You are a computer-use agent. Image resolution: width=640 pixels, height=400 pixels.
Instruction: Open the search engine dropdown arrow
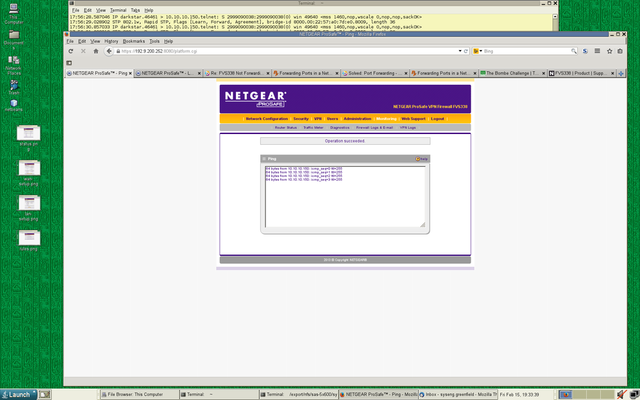coord(481,51)
